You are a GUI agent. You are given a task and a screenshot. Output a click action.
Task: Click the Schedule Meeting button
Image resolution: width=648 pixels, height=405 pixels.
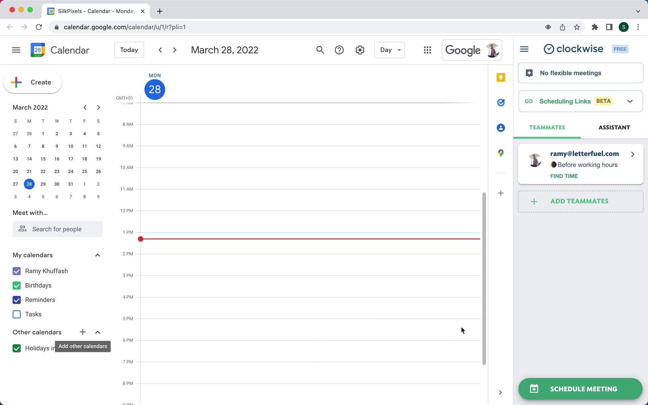click(x=580, y=389)
